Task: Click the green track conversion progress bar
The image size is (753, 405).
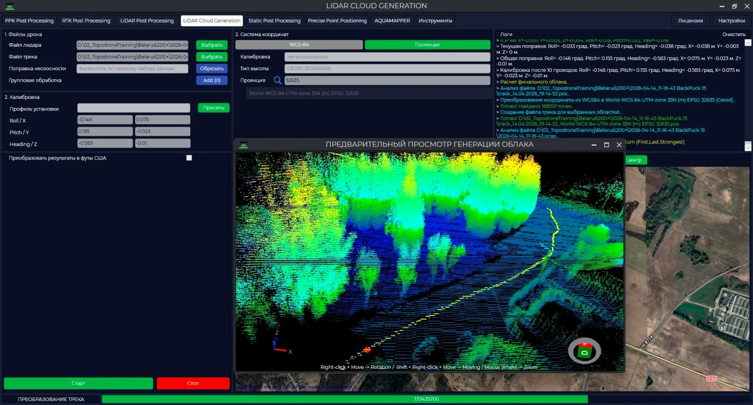Action: (x=344, y=399)
